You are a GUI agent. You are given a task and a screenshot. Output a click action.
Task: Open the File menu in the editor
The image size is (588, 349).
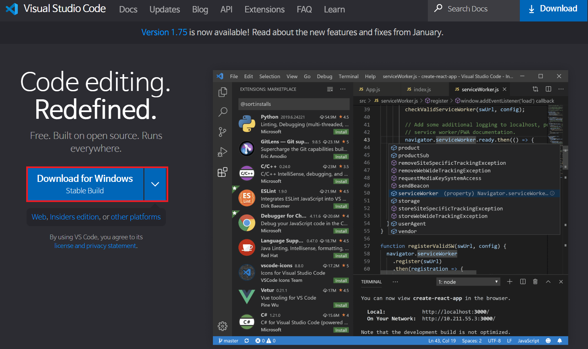pyautogui.click(x=234, y=76)
